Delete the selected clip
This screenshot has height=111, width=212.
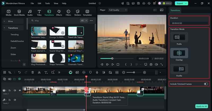click(33, 72)
